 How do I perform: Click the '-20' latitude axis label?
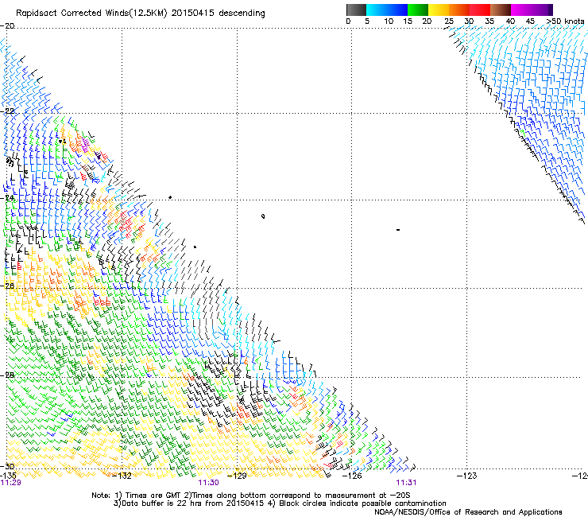click(x=7, y=26)
